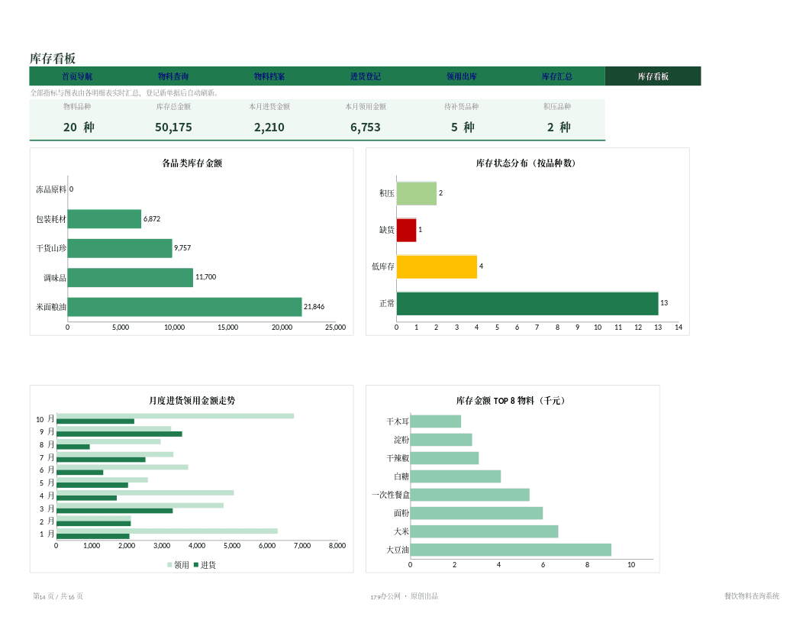The height and width of the screenshot is (623, 806).
Task: Select the 库存状态分布（按品种数）chart title
Action: (525, 163)
